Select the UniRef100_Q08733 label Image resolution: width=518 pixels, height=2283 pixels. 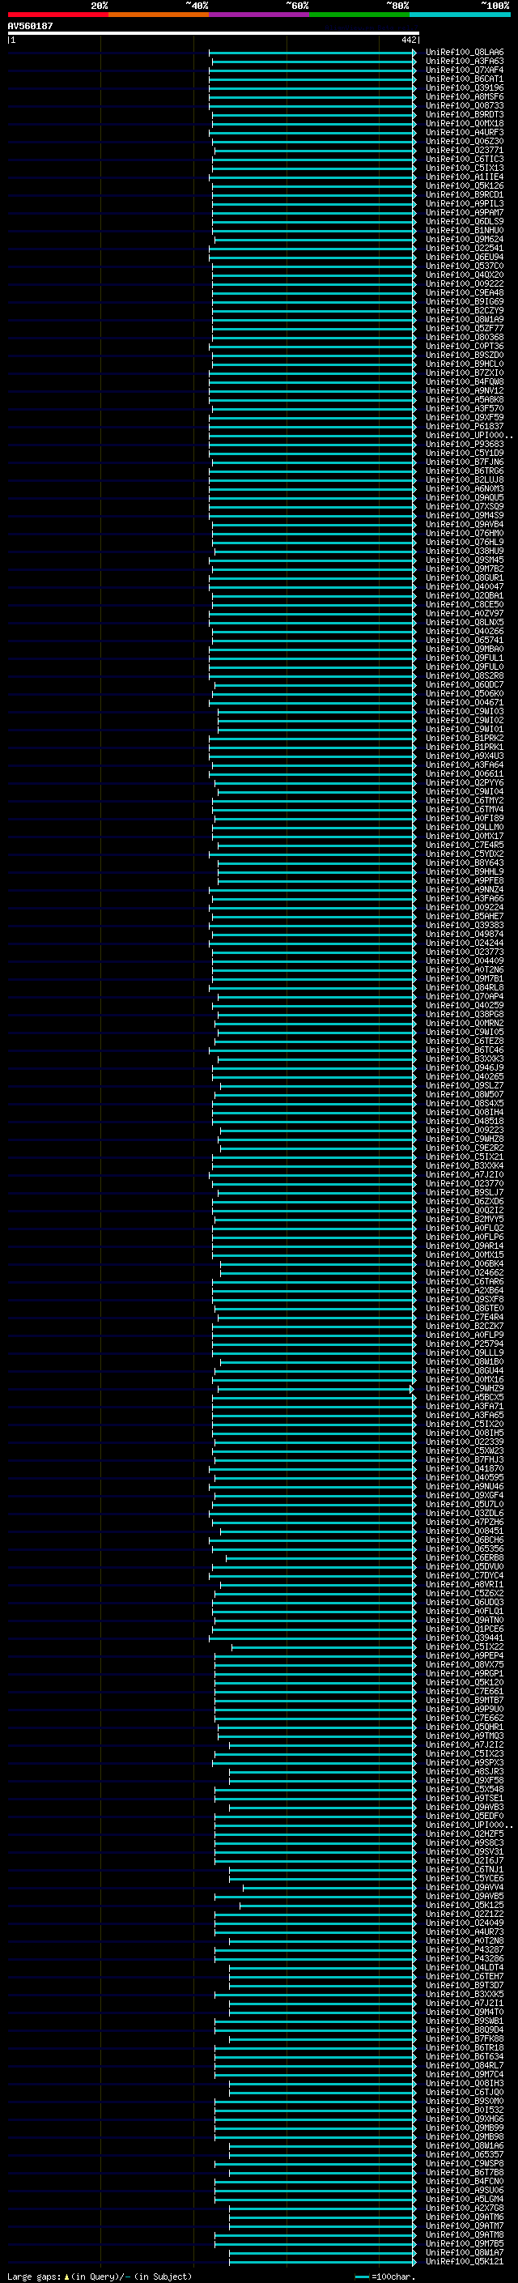coord(464,105)
